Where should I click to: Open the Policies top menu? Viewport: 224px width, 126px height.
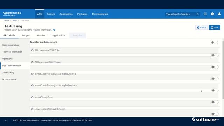point(51,14)
